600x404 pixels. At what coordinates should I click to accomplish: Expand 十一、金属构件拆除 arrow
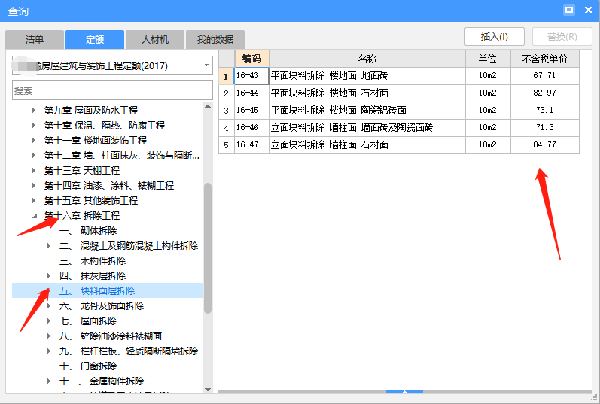(x=49, y=381)
